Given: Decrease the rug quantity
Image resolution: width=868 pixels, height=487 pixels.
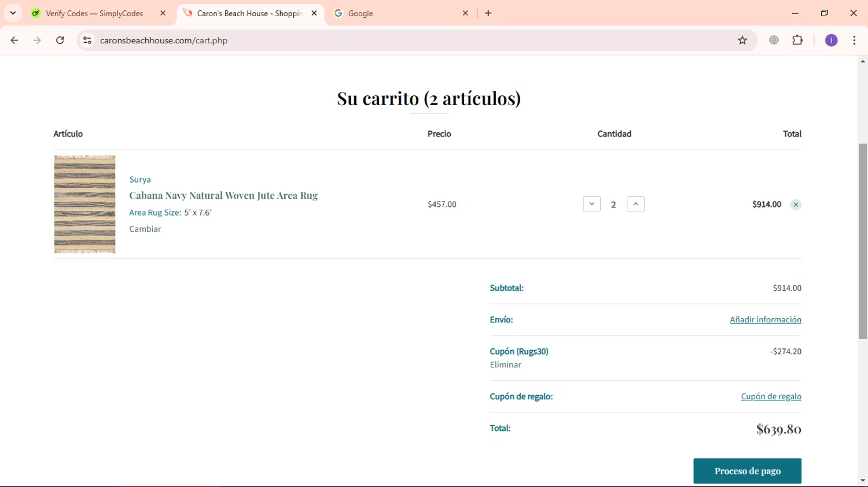Looking at the screenshot, I should pyautogui.click(x=591, y=204).
